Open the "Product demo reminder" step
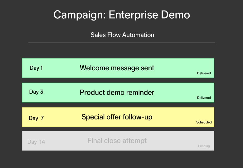The image size is (243, 168). pyautogui.click(x=117, y=92)
